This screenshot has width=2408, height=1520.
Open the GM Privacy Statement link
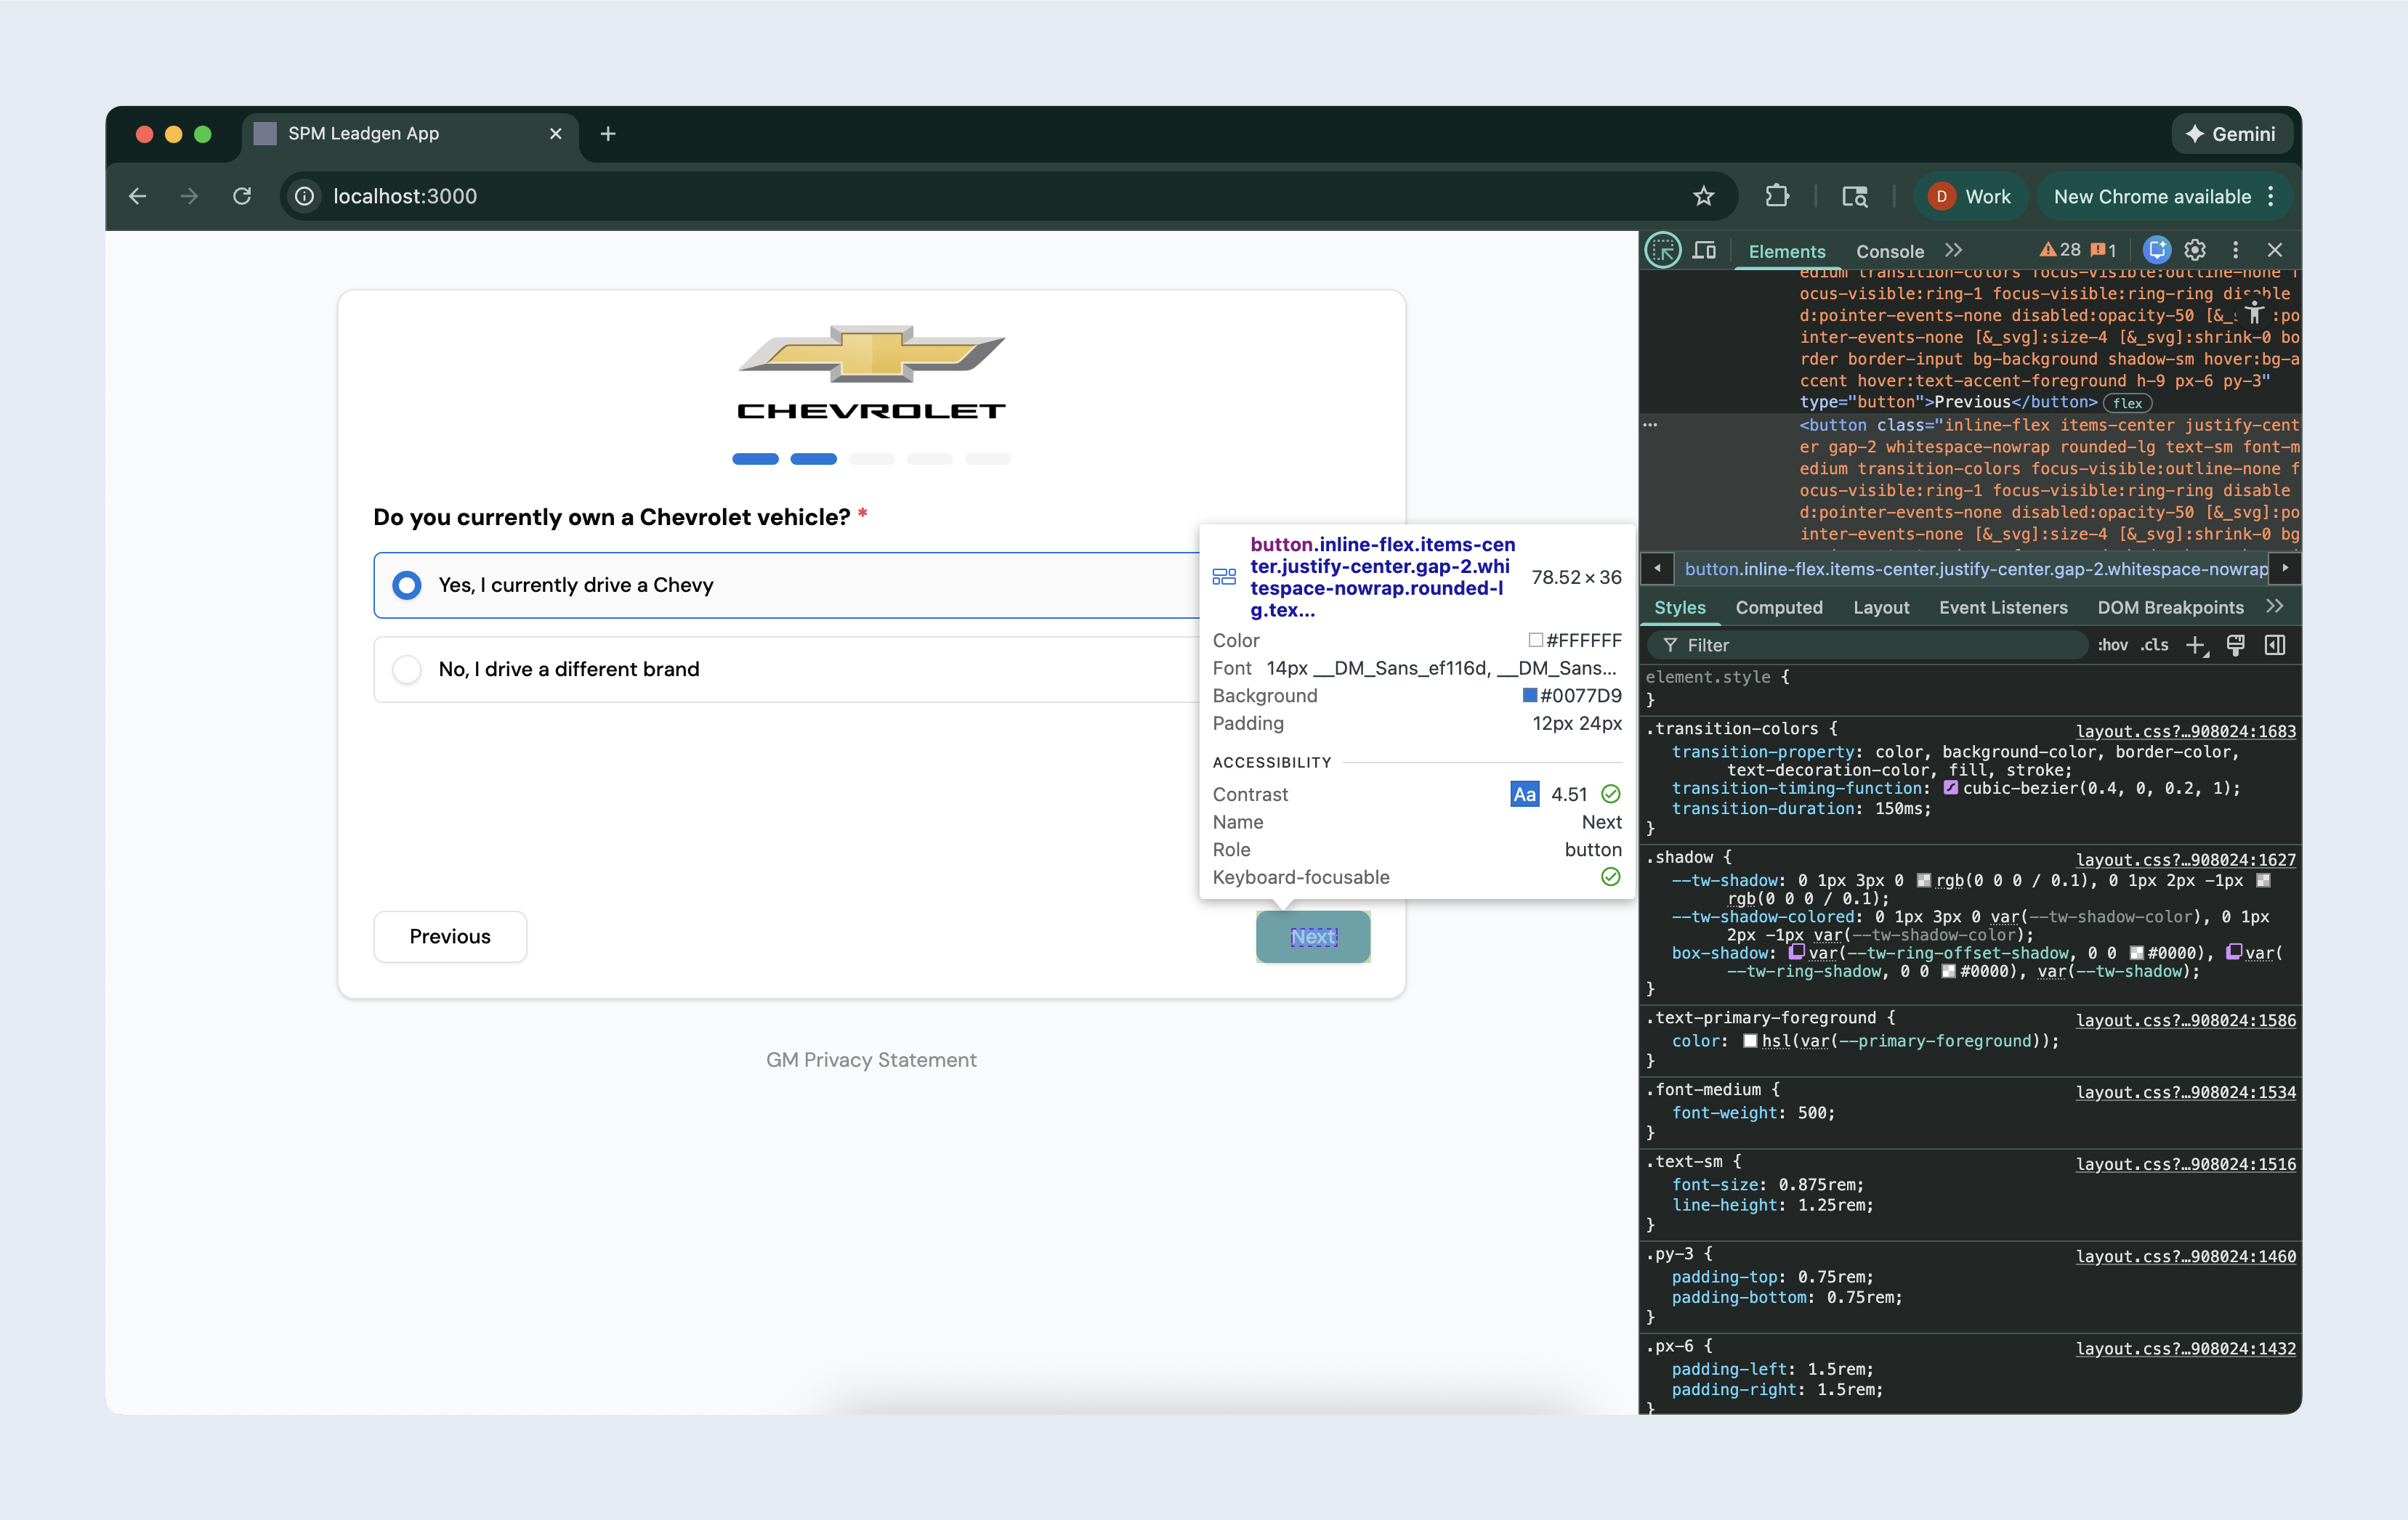tap(871, 1060)
